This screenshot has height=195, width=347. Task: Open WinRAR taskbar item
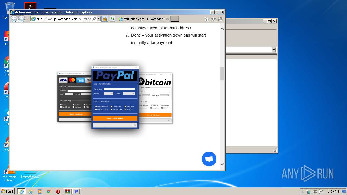coord(67,191)
